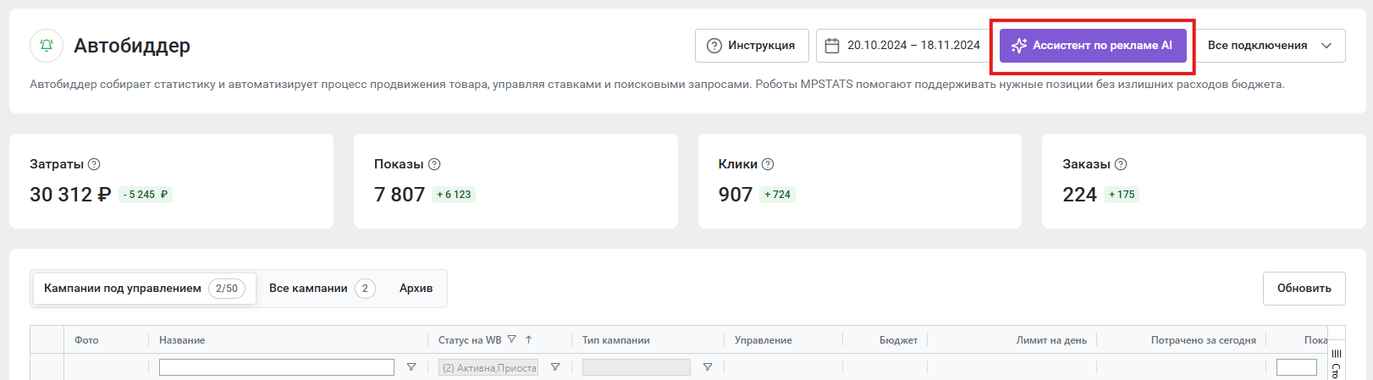Open the Активна, Приостановлена status filter
1373x380 pixels.
[488, 367]
